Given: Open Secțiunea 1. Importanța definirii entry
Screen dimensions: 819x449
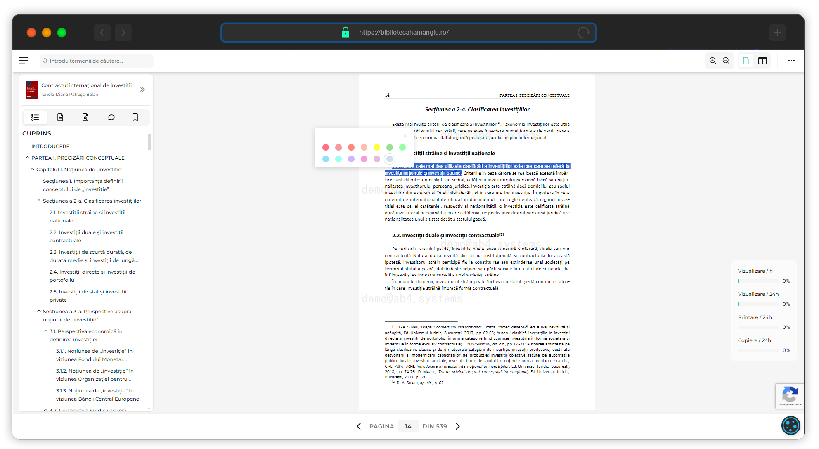Looking at the screenshot, I should click(83, 185).
